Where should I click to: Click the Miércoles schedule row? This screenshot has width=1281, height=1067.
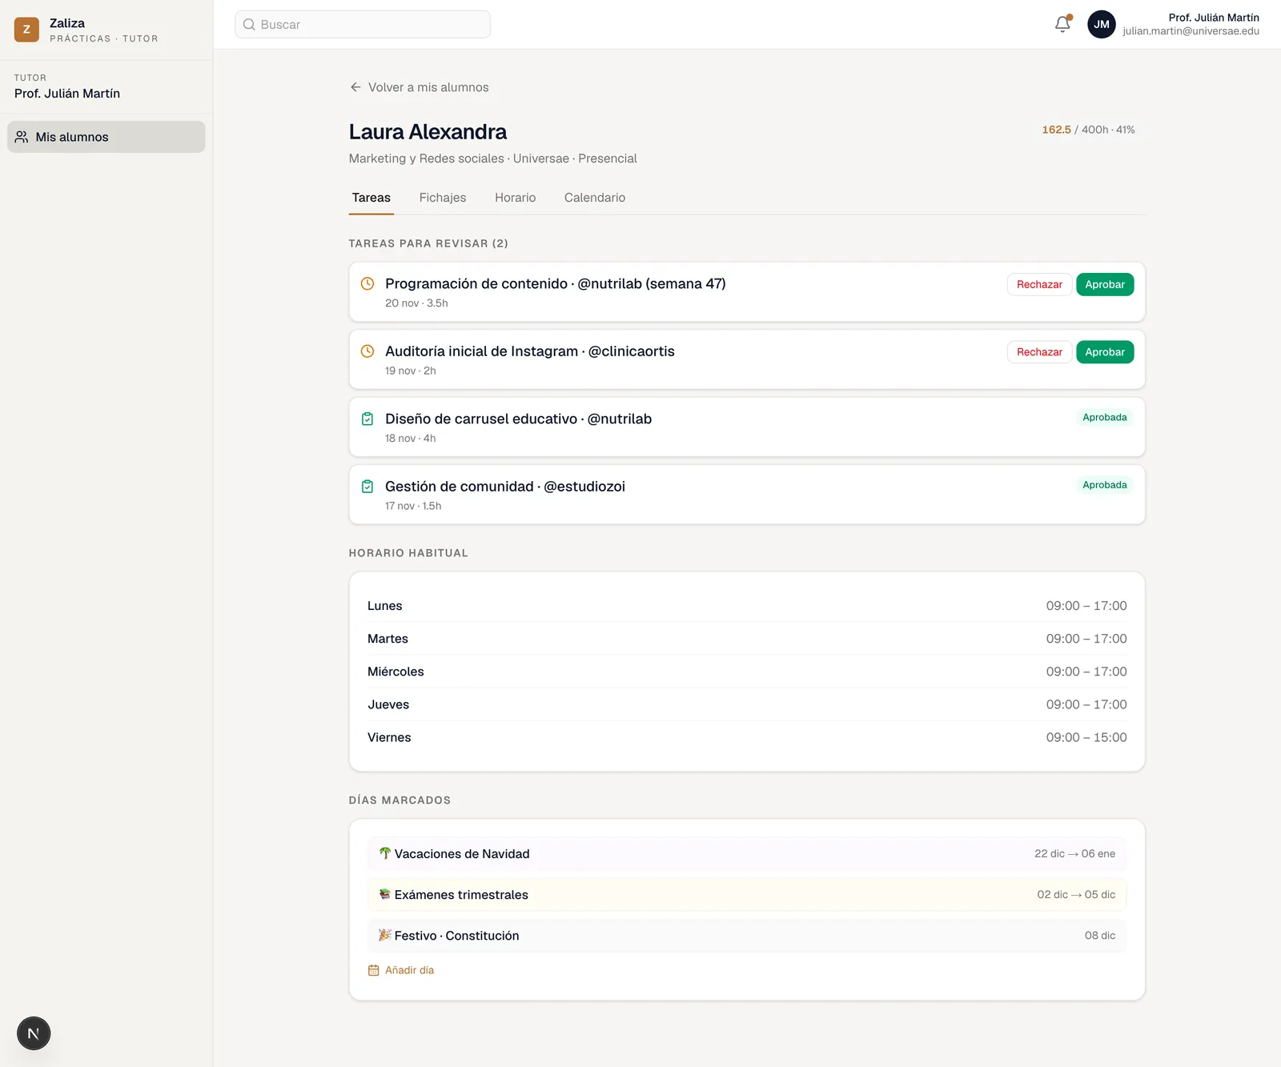tap(747, 672)
